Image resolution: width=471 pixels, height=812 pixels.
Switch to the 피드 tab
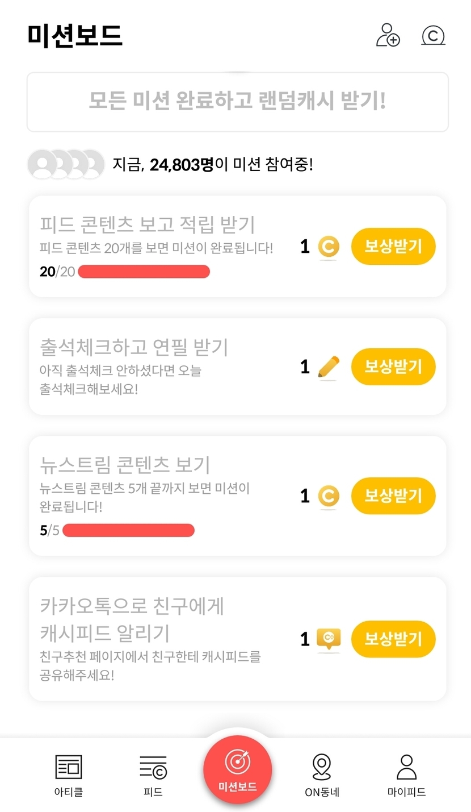pyautogui.click(x=153, y=774)
